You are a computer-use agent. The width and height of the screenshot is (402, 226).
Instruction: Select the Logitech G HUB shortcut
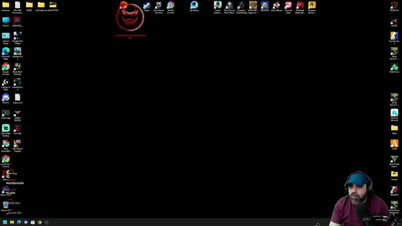click(6, 85)
